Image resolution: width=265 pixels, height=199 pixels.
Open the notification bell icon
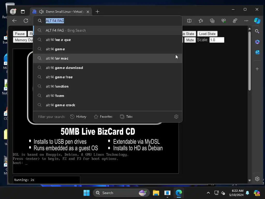point(247,193)
